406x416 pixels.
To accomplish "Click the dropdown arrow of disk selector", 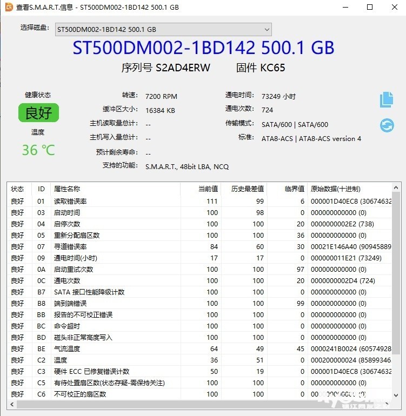I will [x=267, y=30].
